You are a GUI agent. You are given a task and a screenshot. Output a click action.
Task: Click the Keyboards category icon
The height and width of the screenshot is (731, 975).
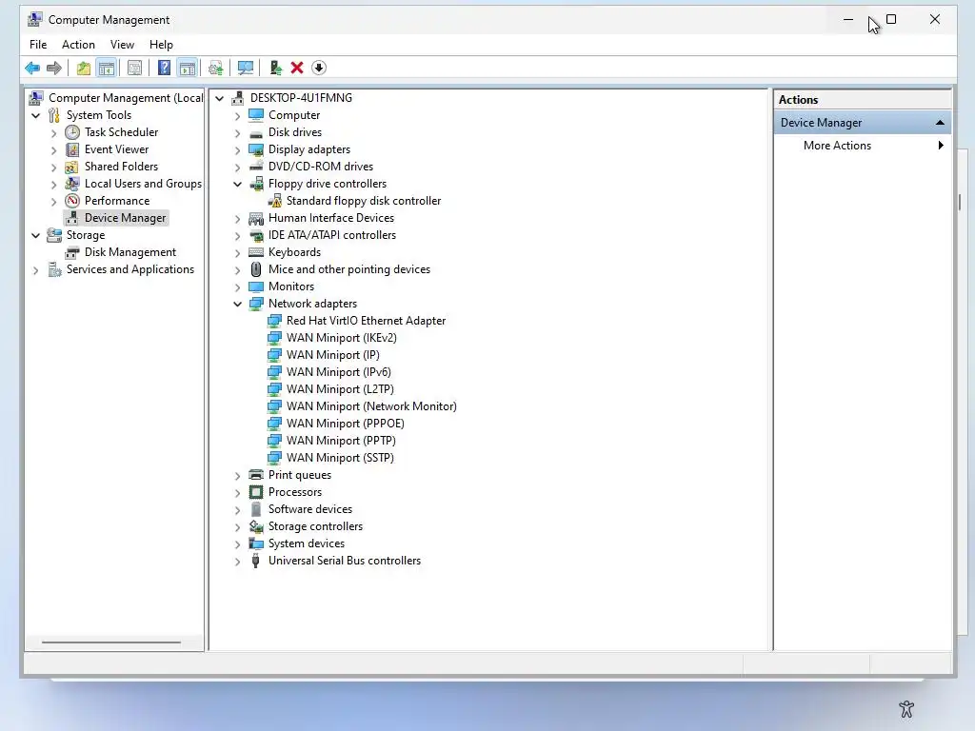pos(256,252)
